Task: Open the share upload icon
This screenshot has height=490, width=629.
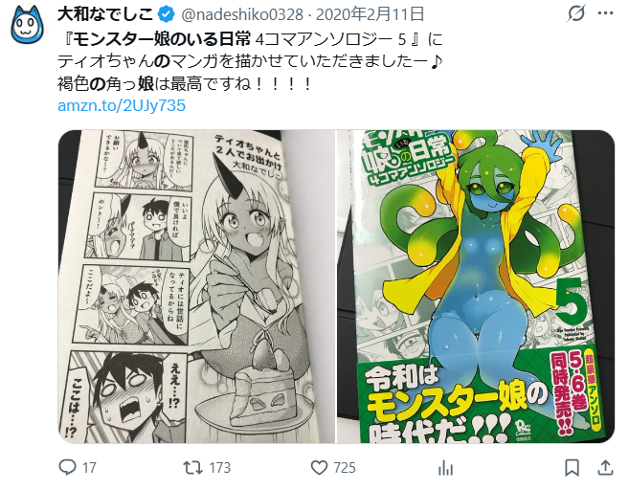Action: pos(605,468)
